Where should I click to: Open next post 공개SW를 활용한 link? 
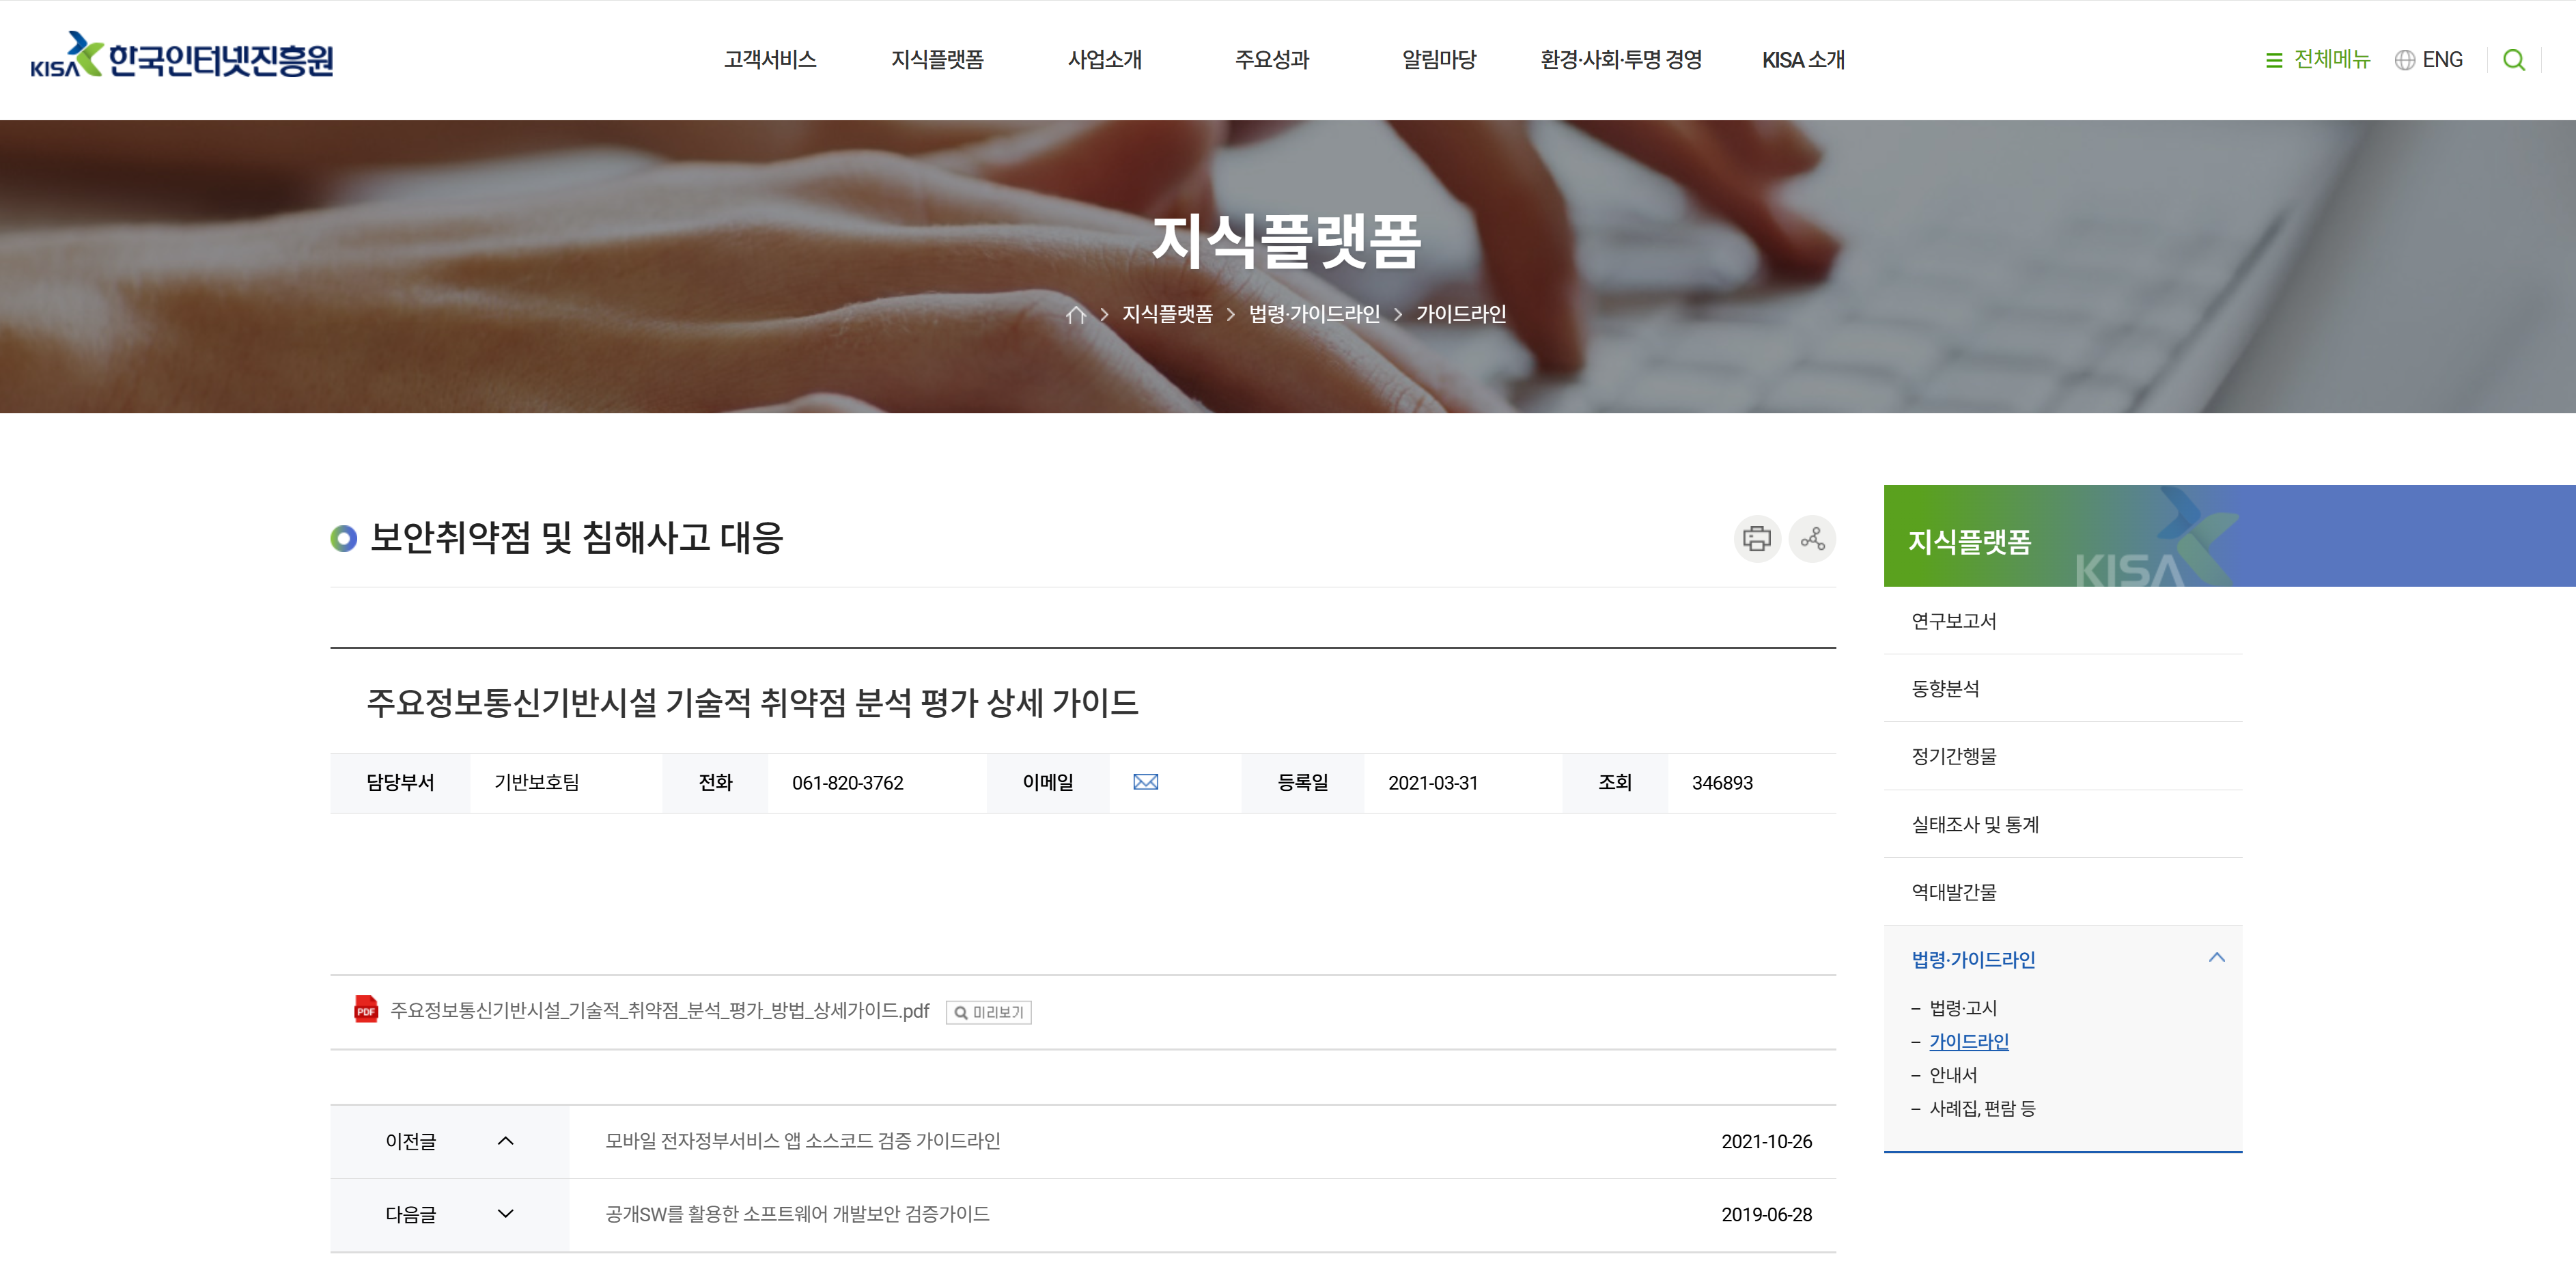(797, 1214)
